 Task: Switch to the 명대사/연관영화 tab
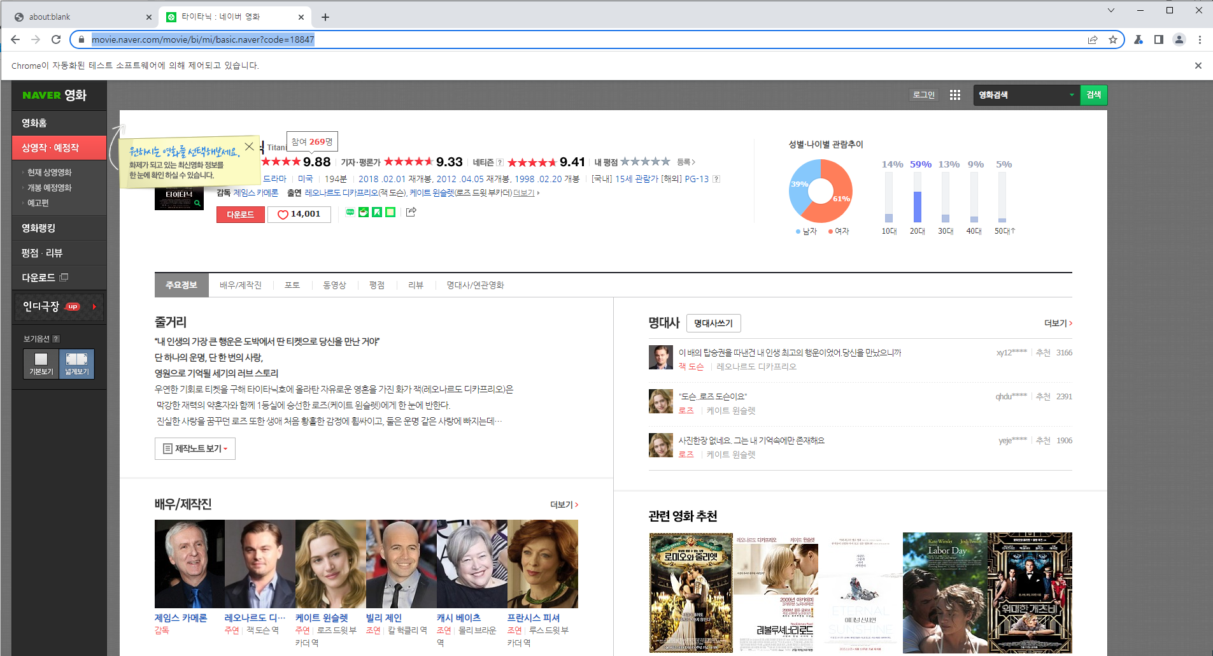[x=475, y=285]
